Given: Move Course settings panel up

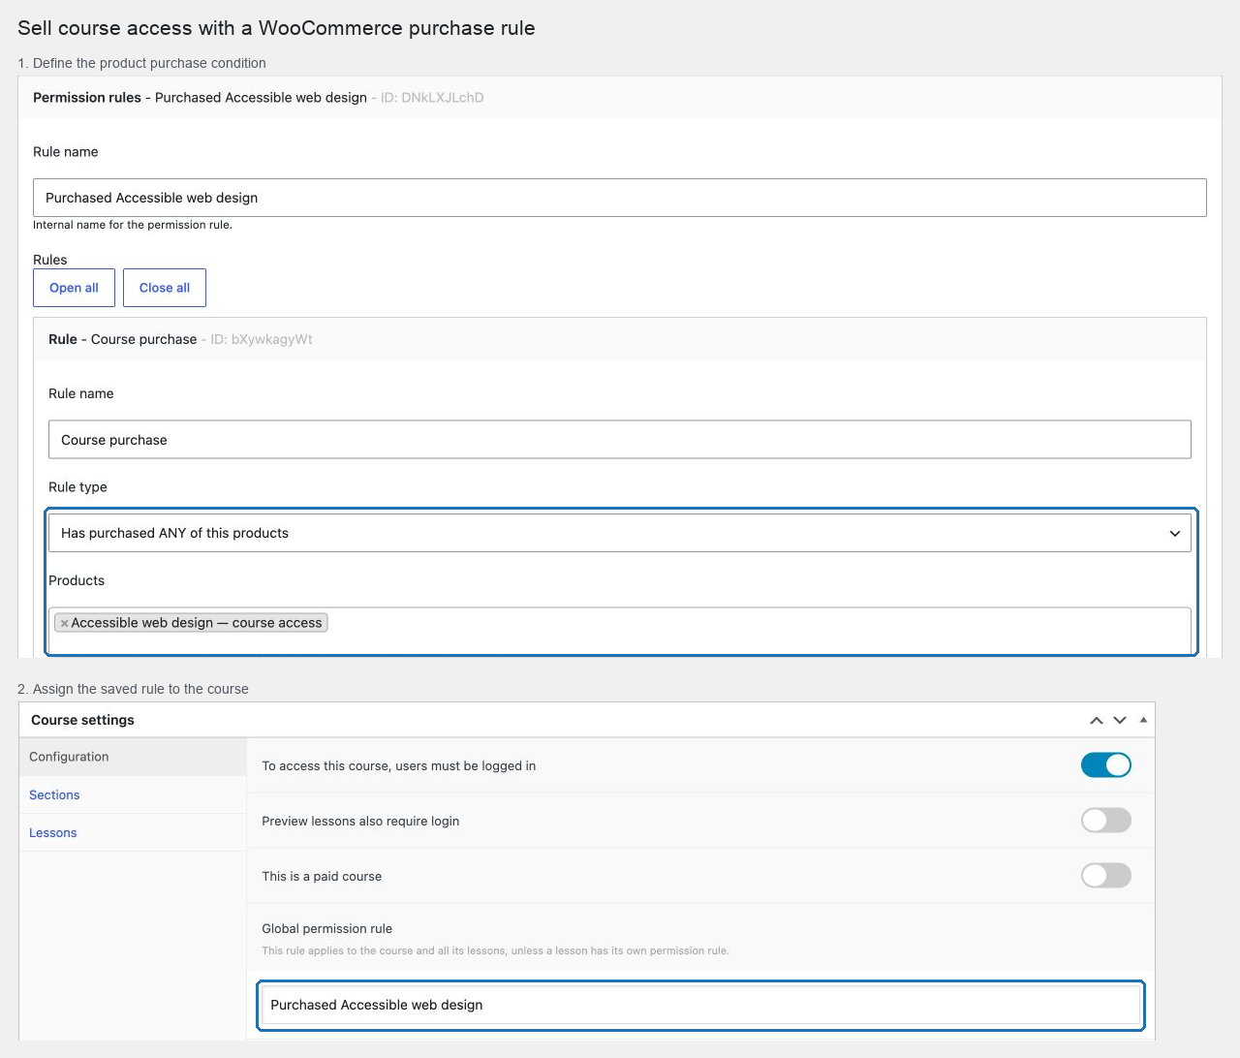Looking at the screenshot, I should (x=1097, y=720).
